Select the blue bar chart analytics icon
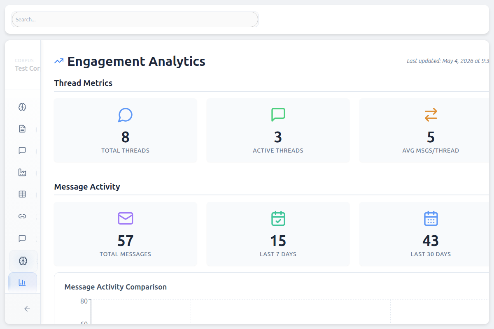This screenshot has width=494, height=329. point(23,283)
